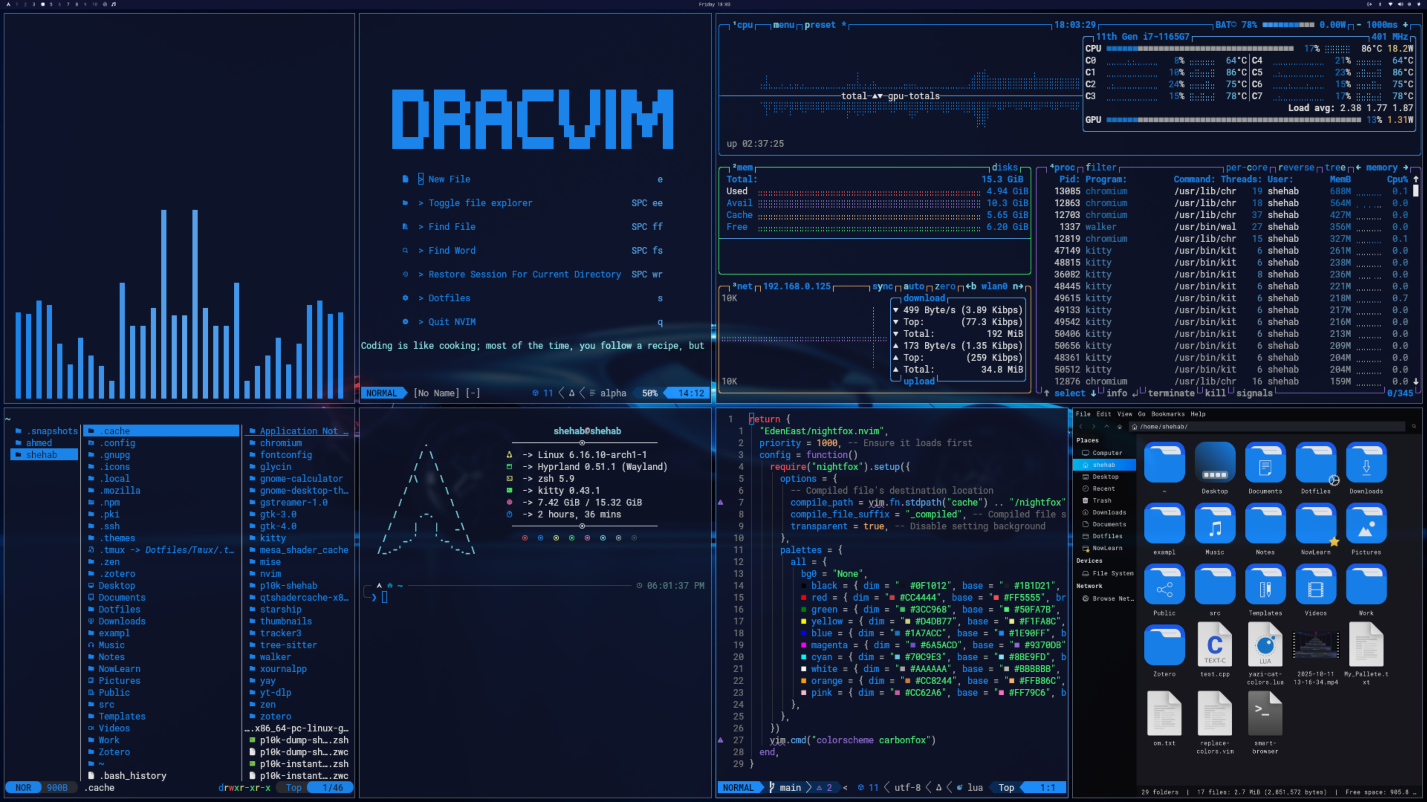
Task: Click the home icon in file manager toolbar
Action: tap(1119, 426)
